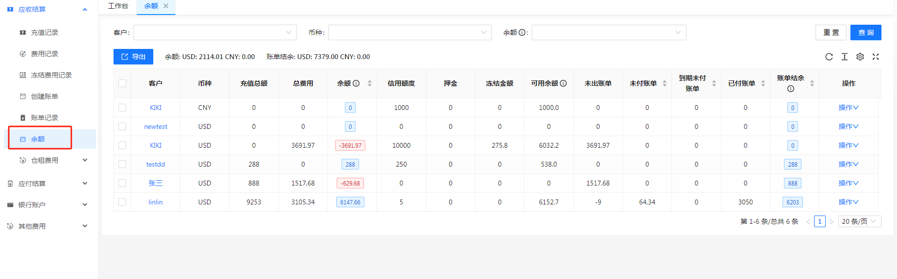Click the red -3691.97 balance tag
The height and width of the screenshot is (279, 897).
click(x=350, y=145)
